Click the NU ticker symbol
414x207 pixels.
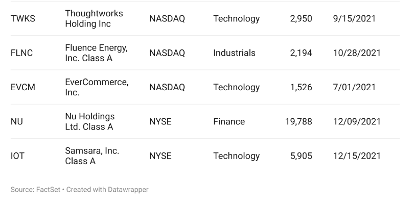pyautogui.click(x=17, y=122)
